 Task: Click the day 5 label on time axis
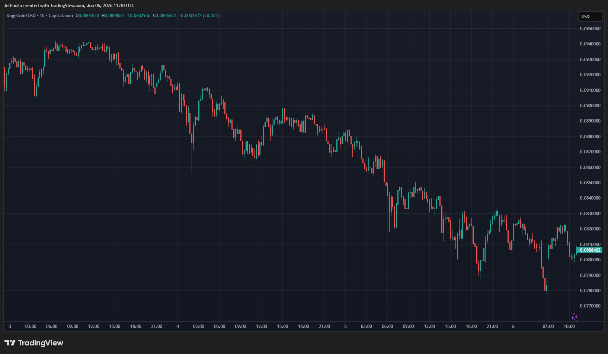345,326
